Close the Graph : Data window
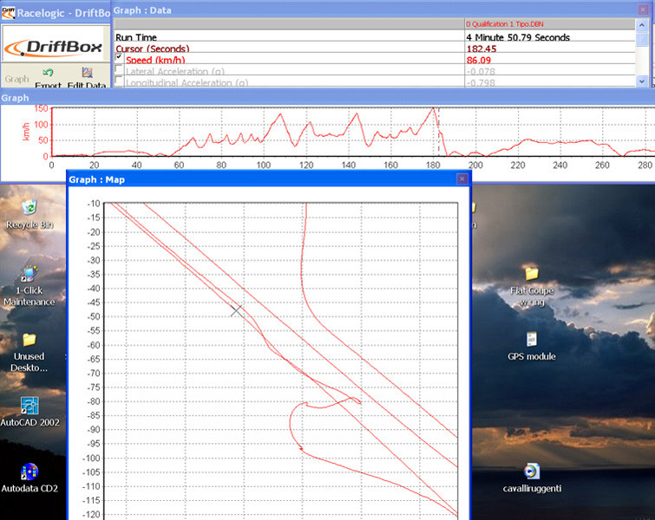This screenshot has width=655, height=520. click(x=642, y=10)
